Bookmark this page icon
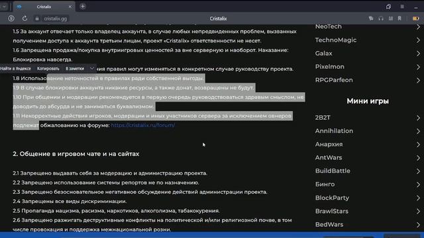Image resolution: width=424 pixels, height=238 pixels. click(399, 19)
